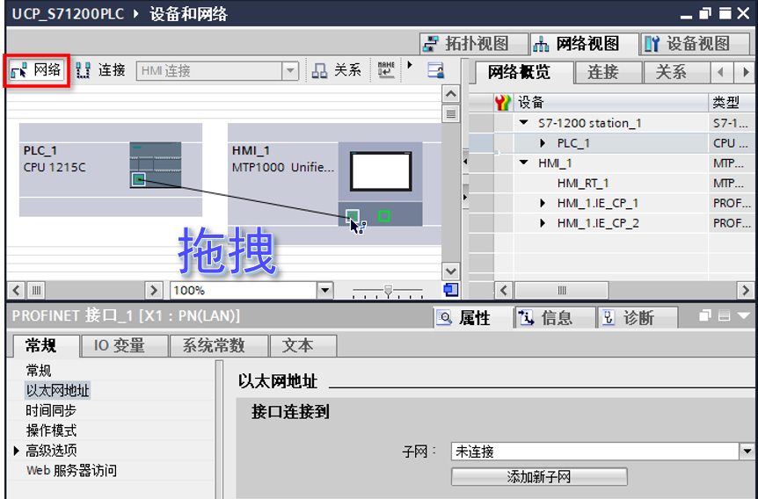The image size is (758, 499).
Task: Click the PLC_1 PROFINET port square
Action: tap(138, 180)
